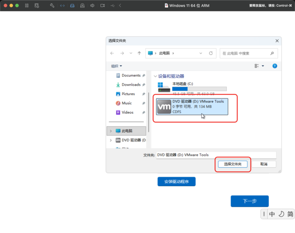The image size is (295, 233).
Task: Click the sound speaker icon in VMware toolbar
Action: [92, 5]
